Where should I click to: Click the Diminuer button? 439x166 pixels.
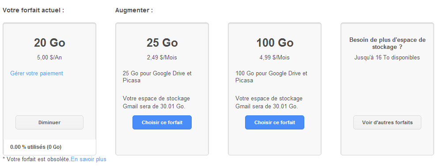click(49, 122)
